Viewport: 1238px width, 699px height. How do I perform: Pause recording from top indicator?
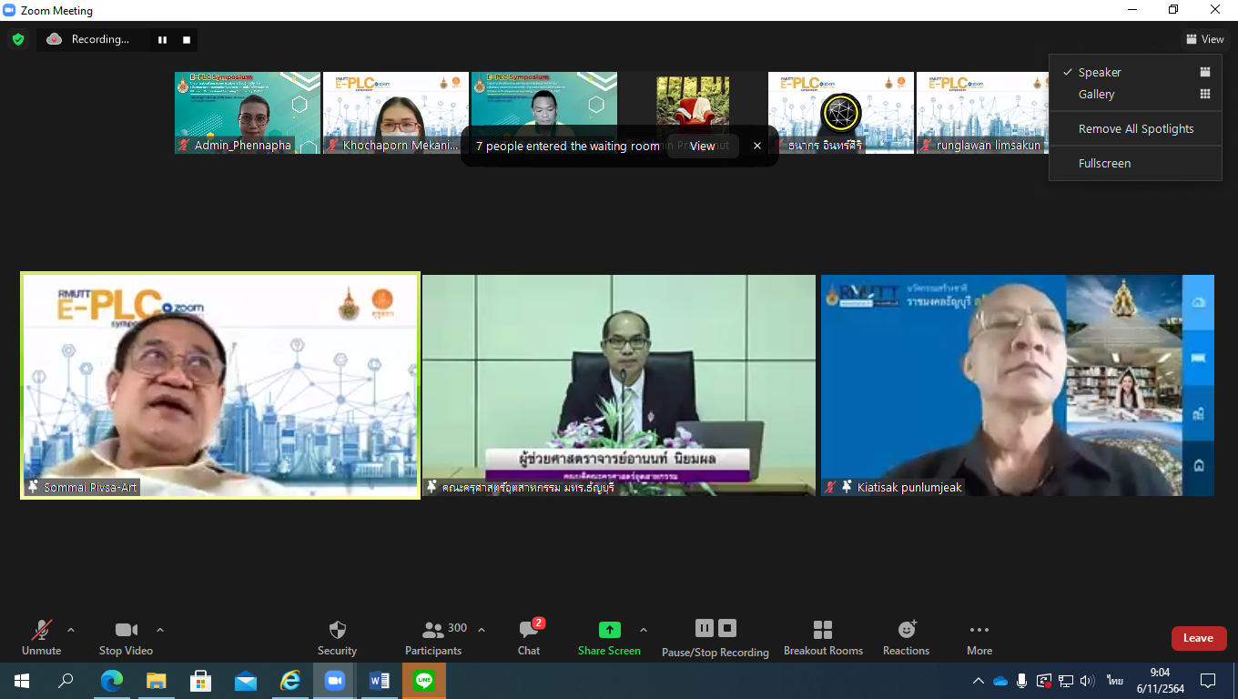[162, 39]
